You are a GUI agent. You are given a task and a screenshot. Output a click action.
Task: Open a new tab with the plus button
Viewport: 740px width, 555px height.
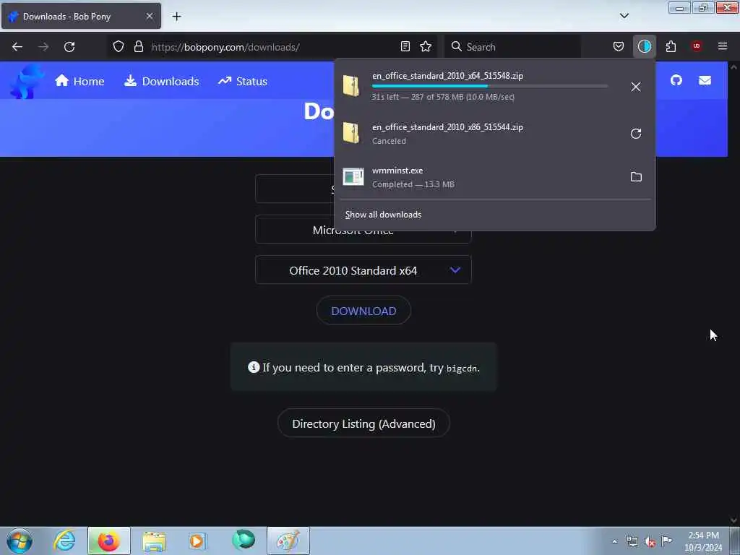tap(176, 17)
